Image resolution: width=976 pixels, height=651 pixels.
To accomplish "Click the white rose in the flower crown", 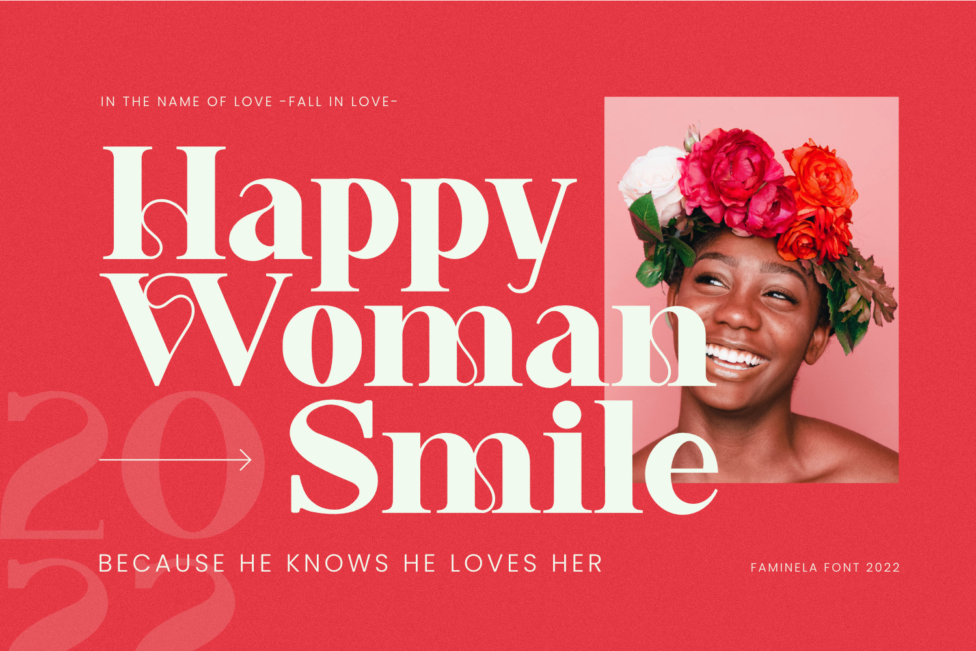I will tap(651, 177).
